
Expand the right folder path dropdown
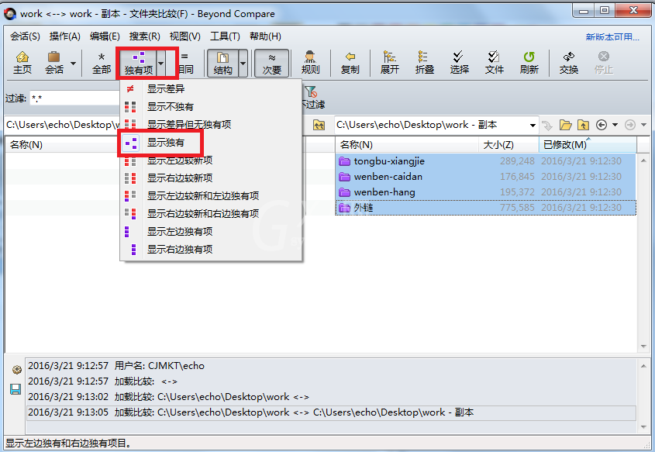pyautogui.click(x=533, y=125)
